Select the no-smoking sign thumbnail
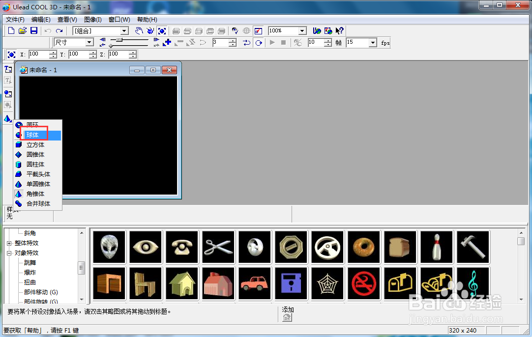532x337 pixels. (364, 283)
